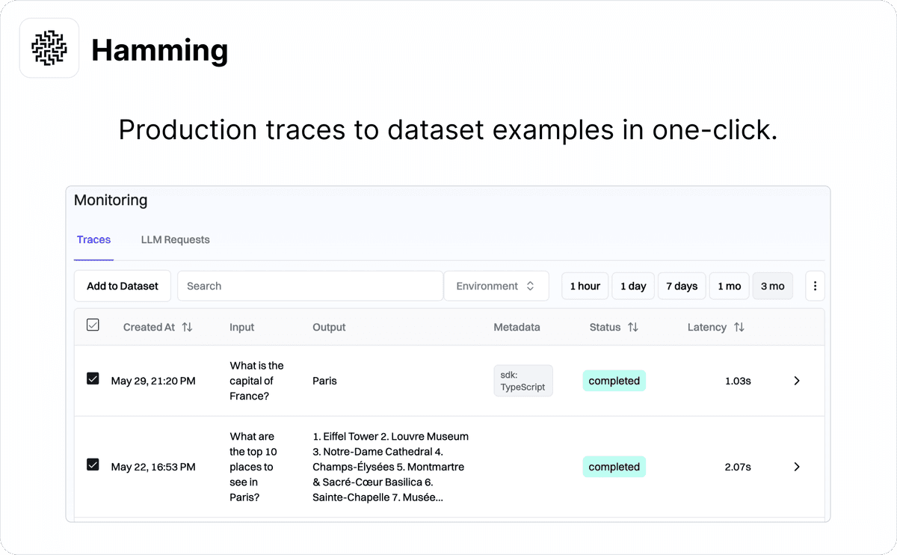
Task: Select the Traces tab
Action: point(93,239)
